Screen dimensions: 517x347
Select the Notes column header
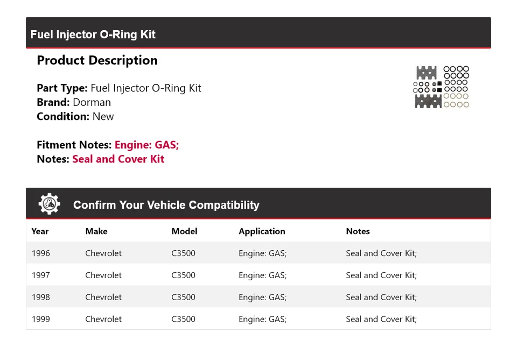[358, 231]
